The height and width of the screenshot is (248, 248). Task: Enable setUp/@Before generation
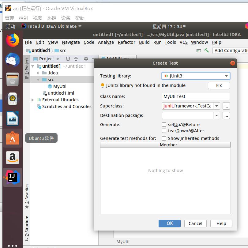coord(164,125)
